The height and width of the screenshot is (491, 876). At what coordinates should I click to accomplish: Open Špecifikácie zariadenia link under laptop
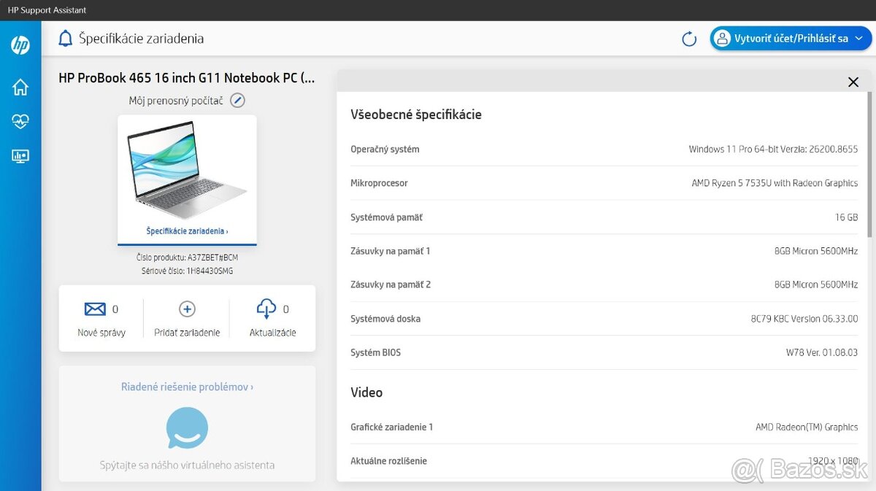click(x=187, y=231)
